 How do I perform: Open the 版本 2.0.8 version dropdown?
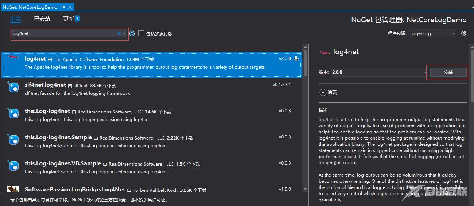click(425, 72)
